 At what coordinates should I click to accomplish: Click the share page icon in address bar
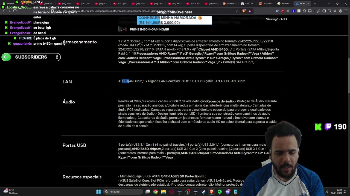click(x=237, y=11)
